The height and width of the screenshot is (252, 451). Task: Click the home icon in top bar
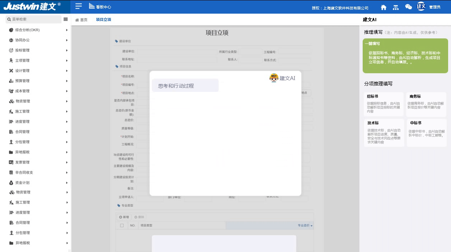(x=383, y=7)
